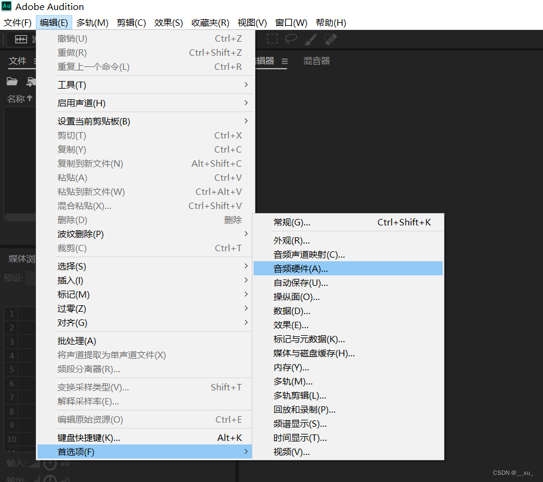The width and height of the screenshot is (543, 482).
Task: Open the 多轨(M) menu
Action: 92,23
